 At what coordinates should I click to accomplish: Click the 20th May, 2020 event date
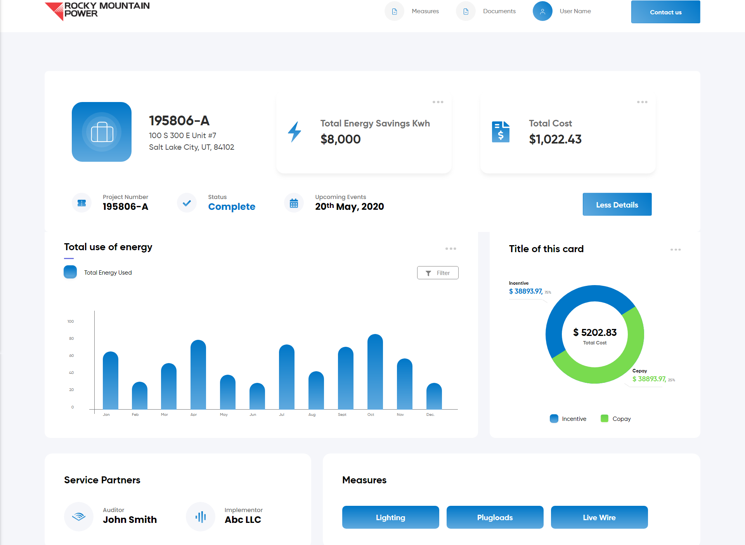click(x=350, y=206)
